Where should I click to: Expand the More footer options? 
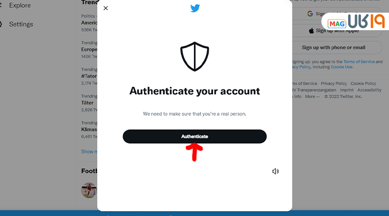[312, 97]
